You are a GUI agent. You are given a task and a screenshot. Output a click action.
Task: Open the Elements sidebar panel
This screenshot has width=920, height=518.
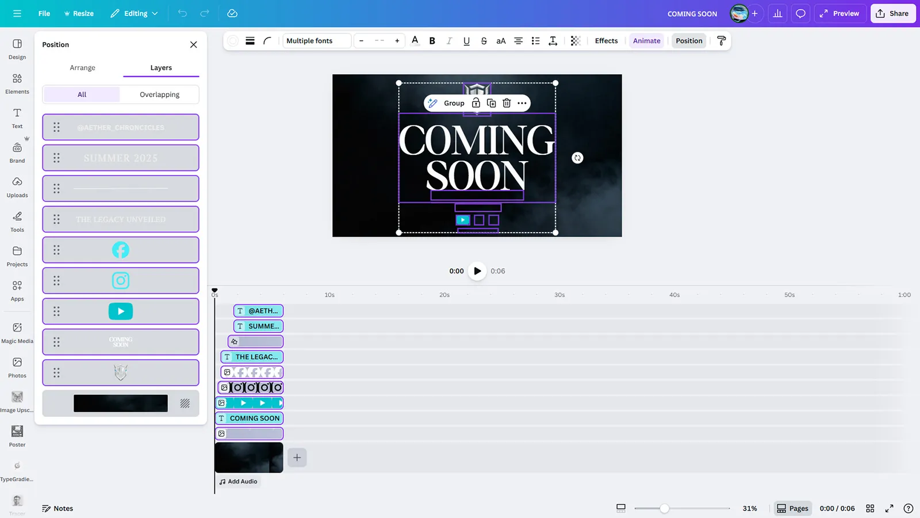tap(17, 83)
